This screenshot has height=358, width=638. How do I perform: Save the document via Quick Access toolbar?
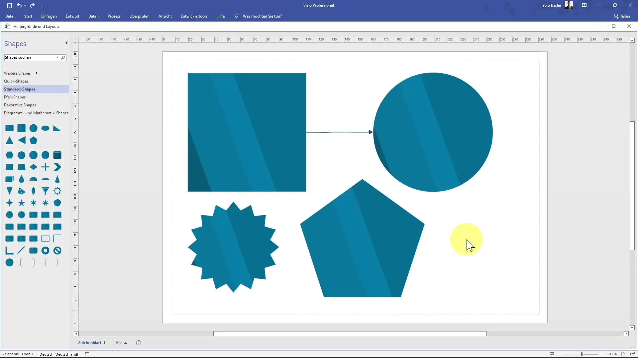10,5
